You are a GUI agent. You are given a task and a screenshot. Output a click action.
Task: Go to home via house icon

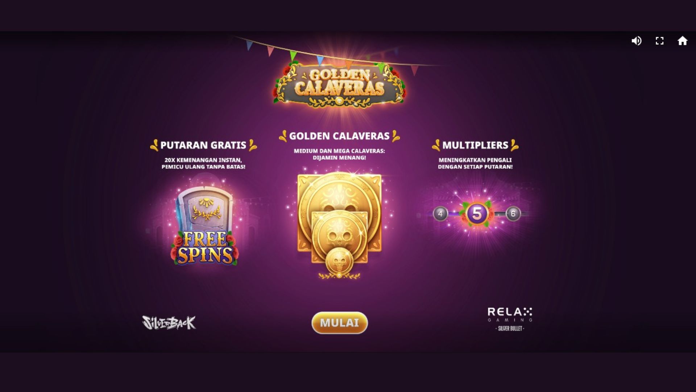pos(683,41)
